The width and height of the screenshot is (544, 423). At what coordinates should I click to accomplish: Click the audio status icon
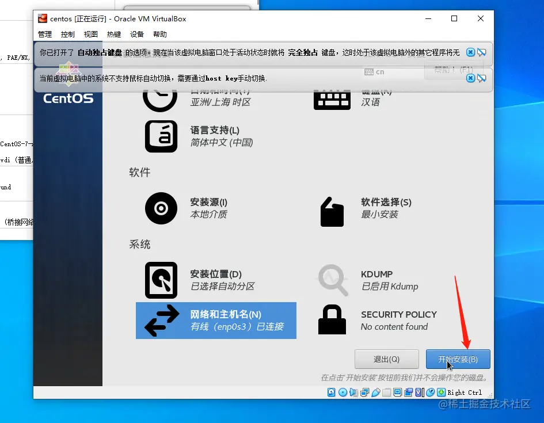(x=353, y=392)
